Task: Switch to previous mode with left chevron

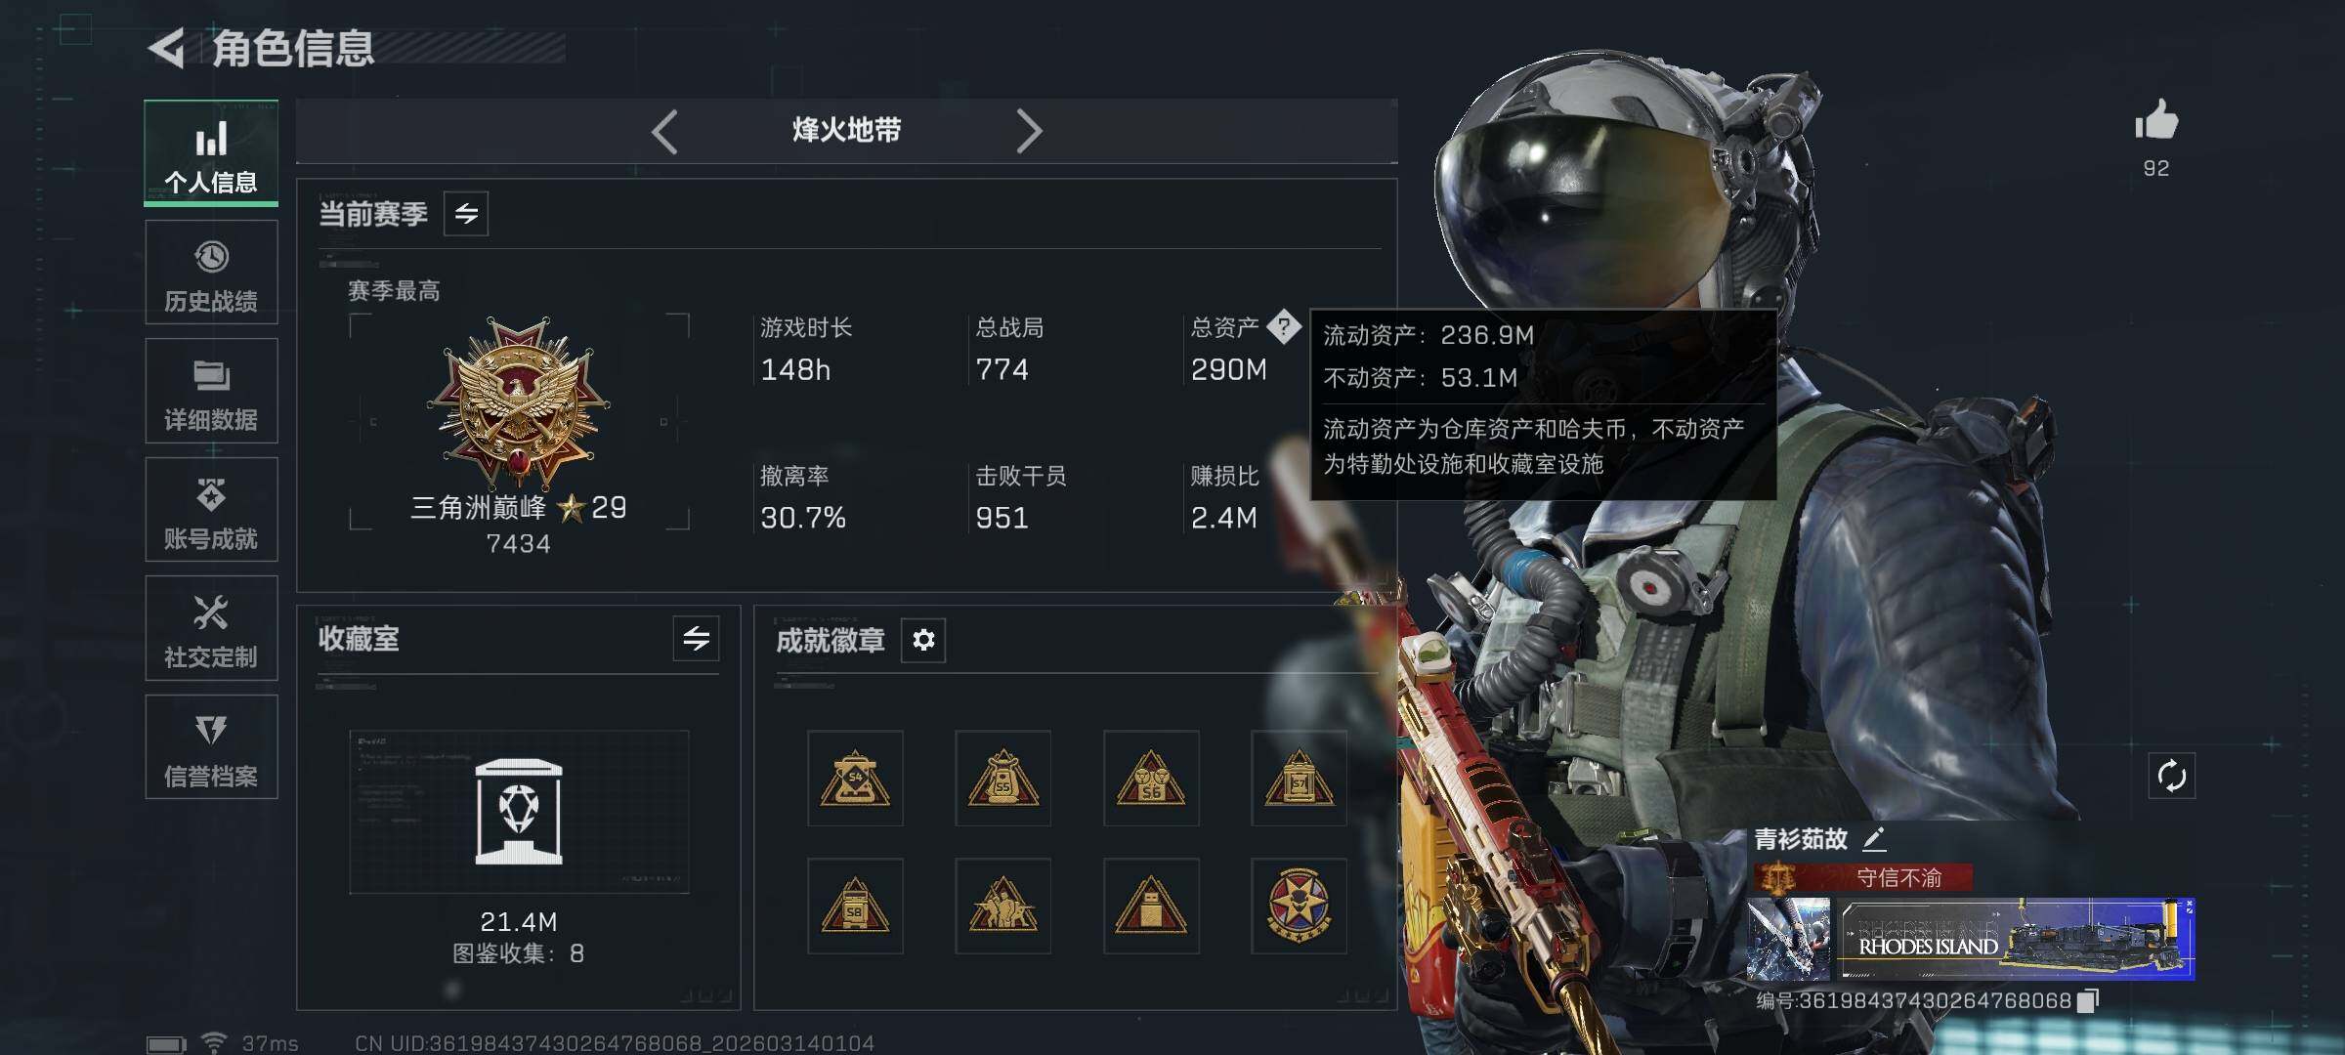Action: [x=664, y=131]
